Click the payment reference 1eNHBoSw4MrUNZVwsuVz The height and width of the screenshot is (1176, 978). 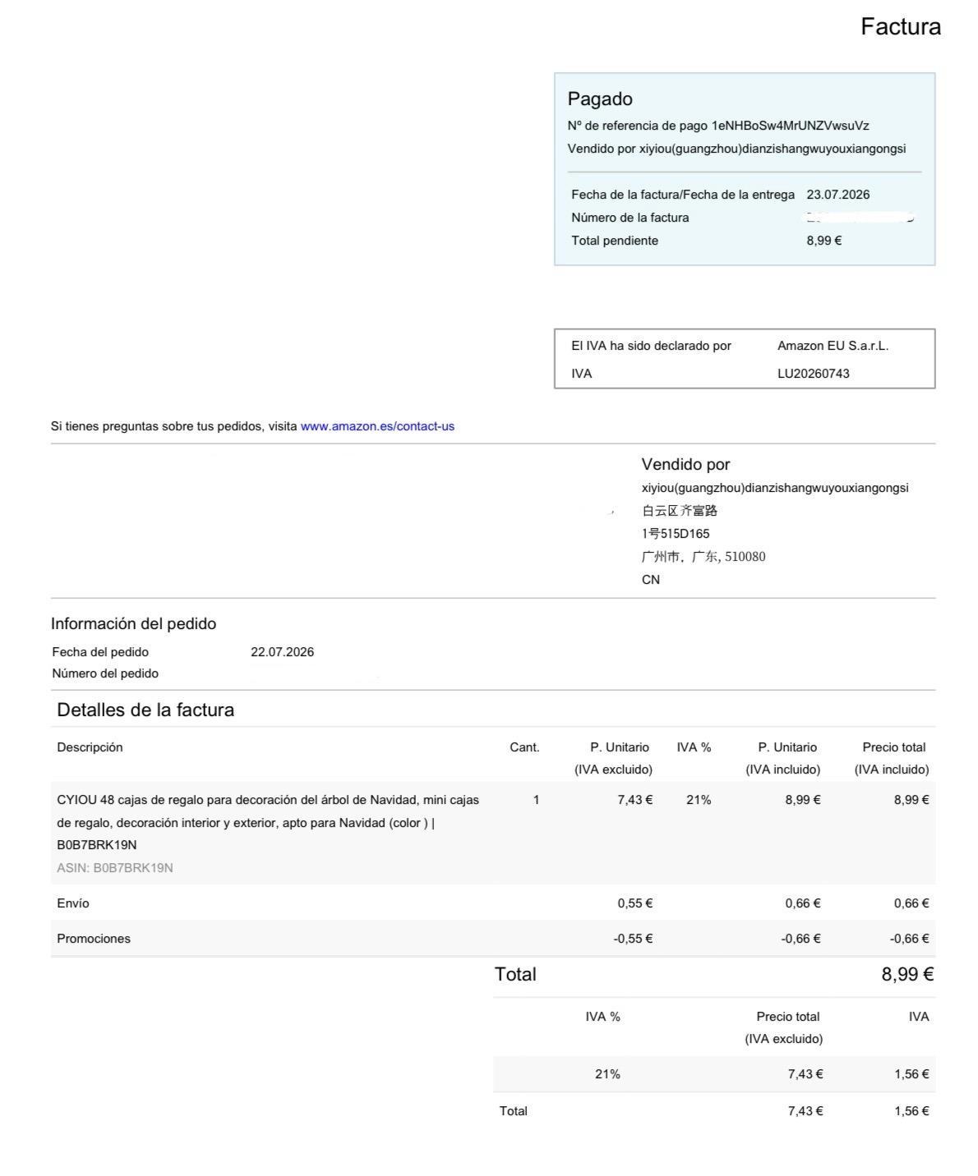point(790,126)
